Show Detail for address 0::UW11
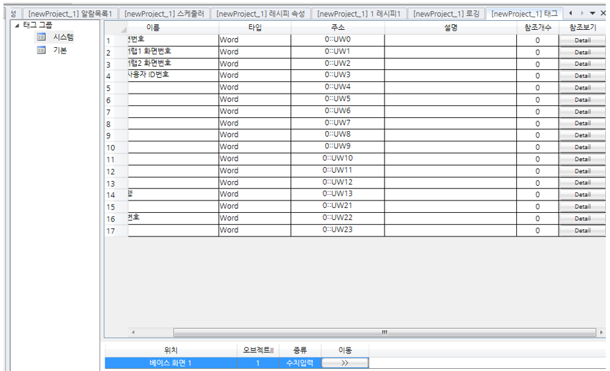Image resolution: width=610 pixels, height=371 pixels. click(582, 171)
